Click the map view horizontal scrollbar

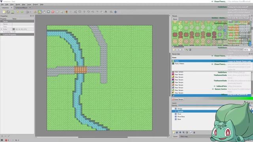[103, 137]
